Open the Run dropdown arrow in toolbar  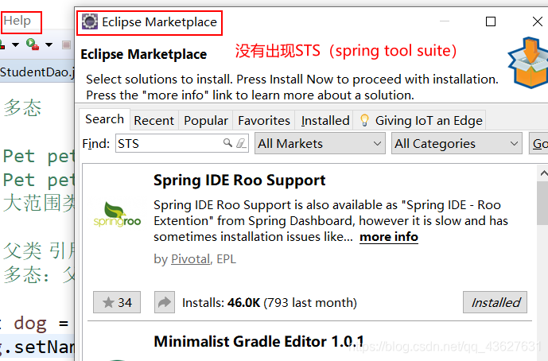49,45
